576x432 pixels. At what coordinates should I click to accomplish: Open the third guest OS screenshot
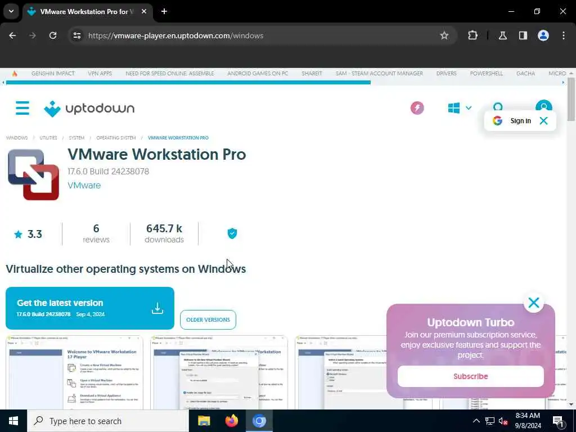(x=340, y=372)
